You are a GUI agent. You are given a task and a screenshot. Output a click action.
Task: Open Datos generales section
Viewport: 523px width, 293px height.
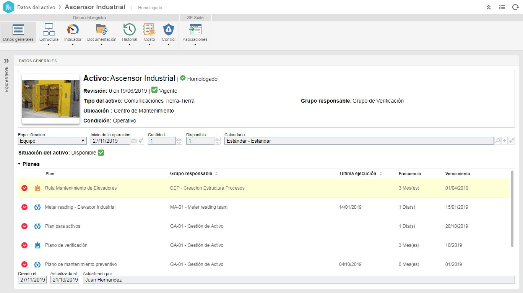coord(18,32)
